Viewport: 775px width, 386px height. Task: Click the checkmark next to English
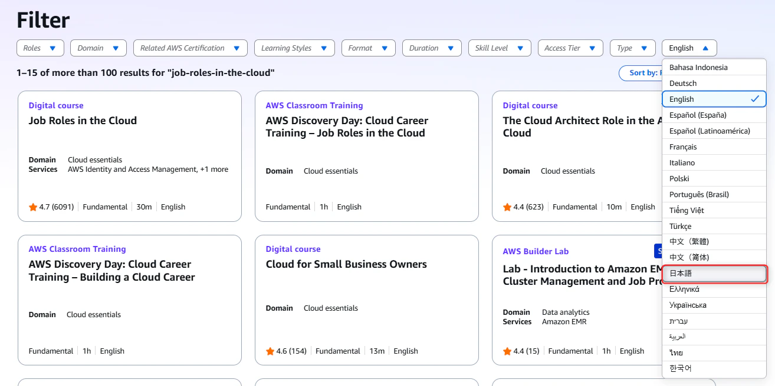[754, 99]
